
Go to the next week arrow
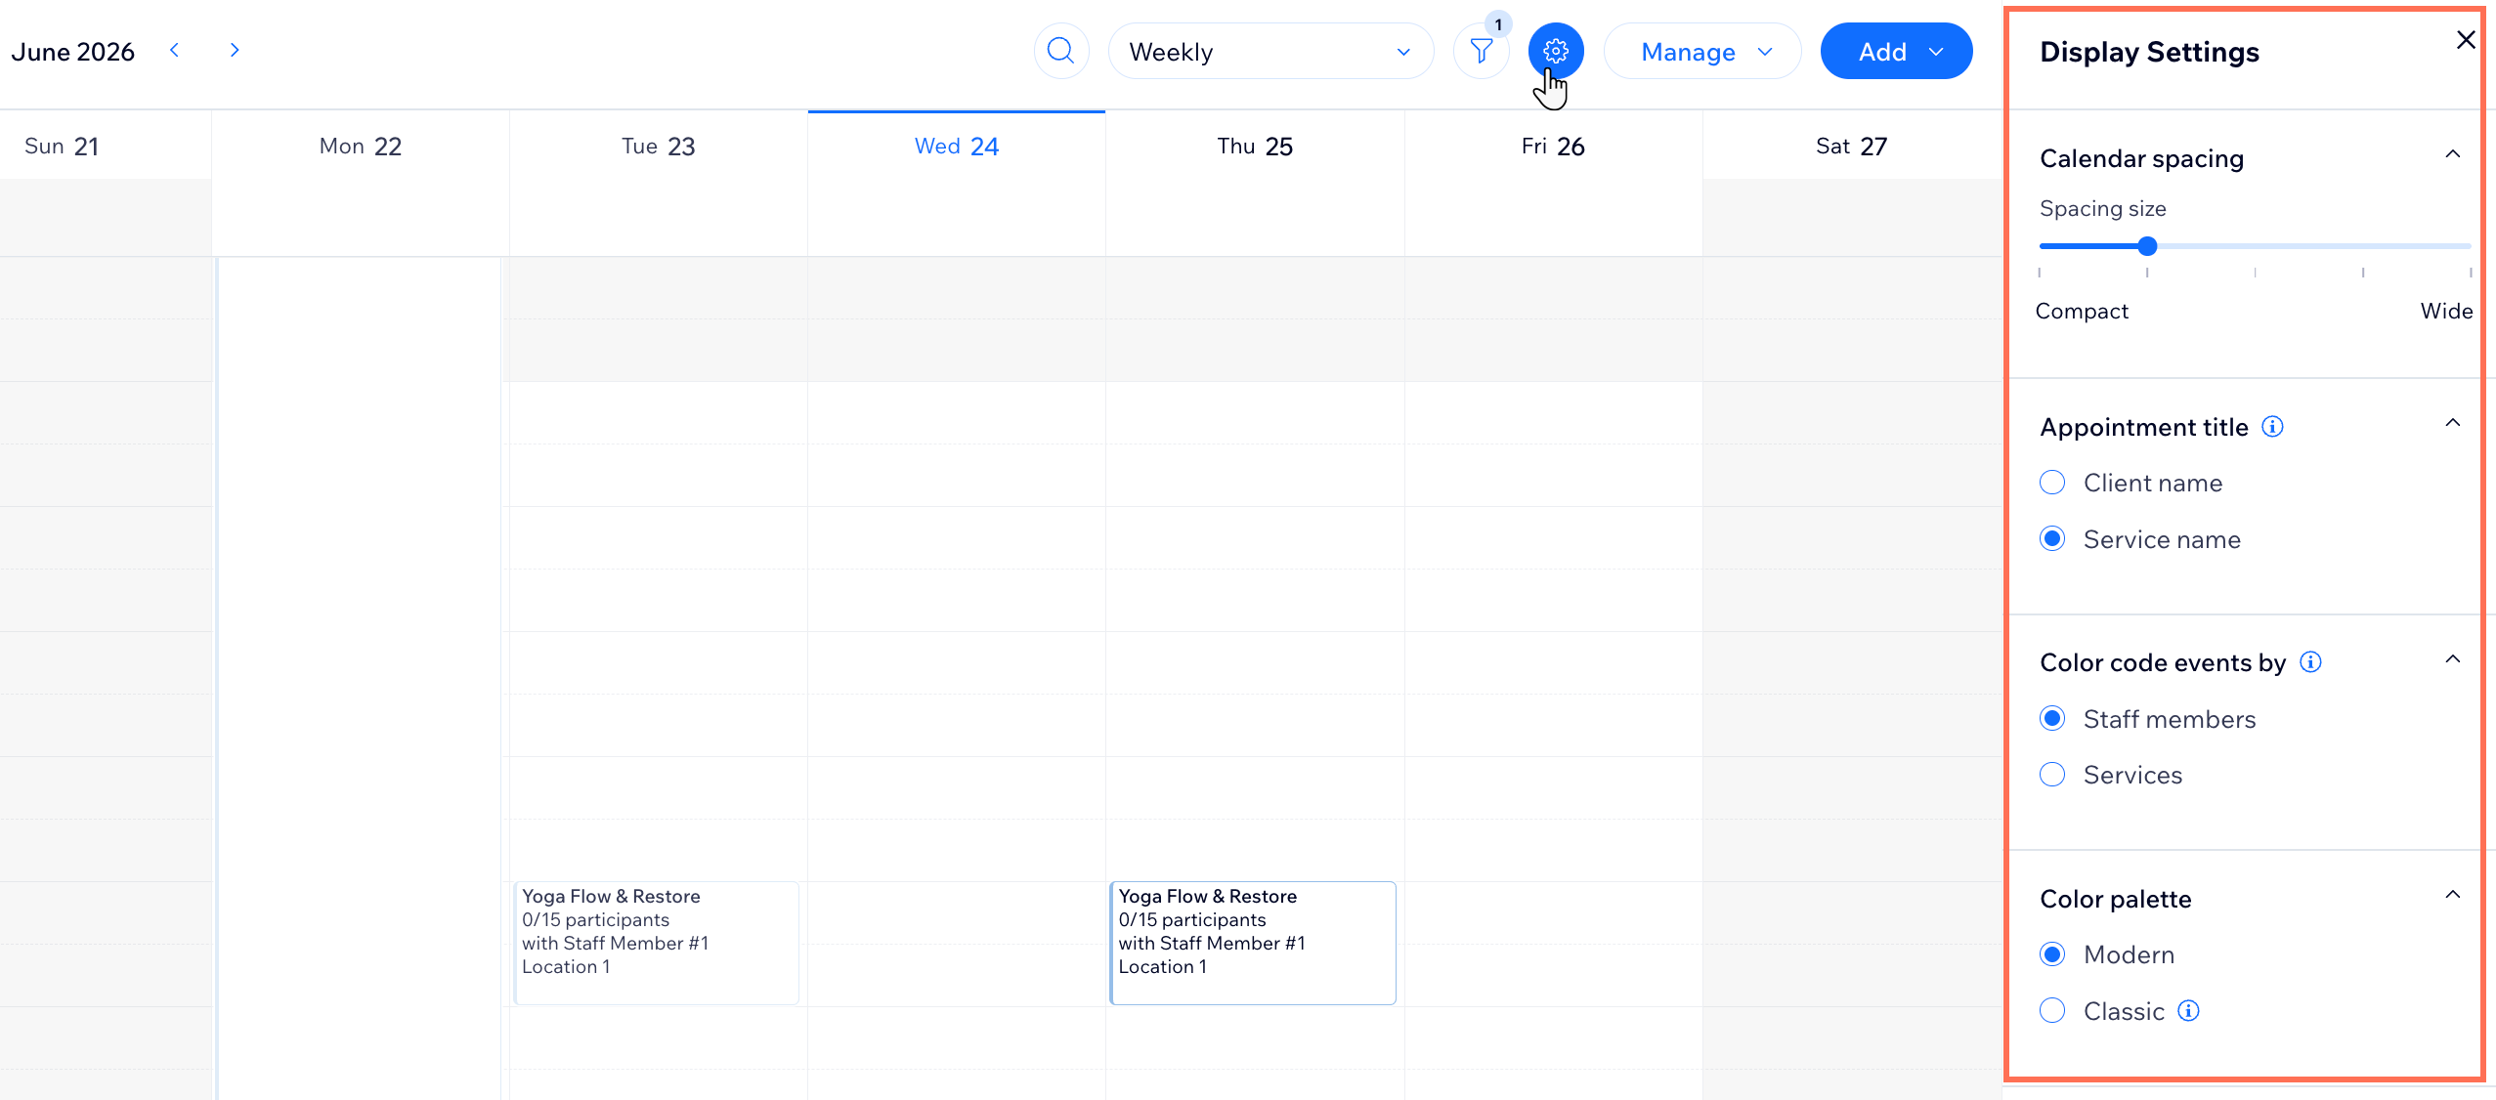tap(235, 50)
